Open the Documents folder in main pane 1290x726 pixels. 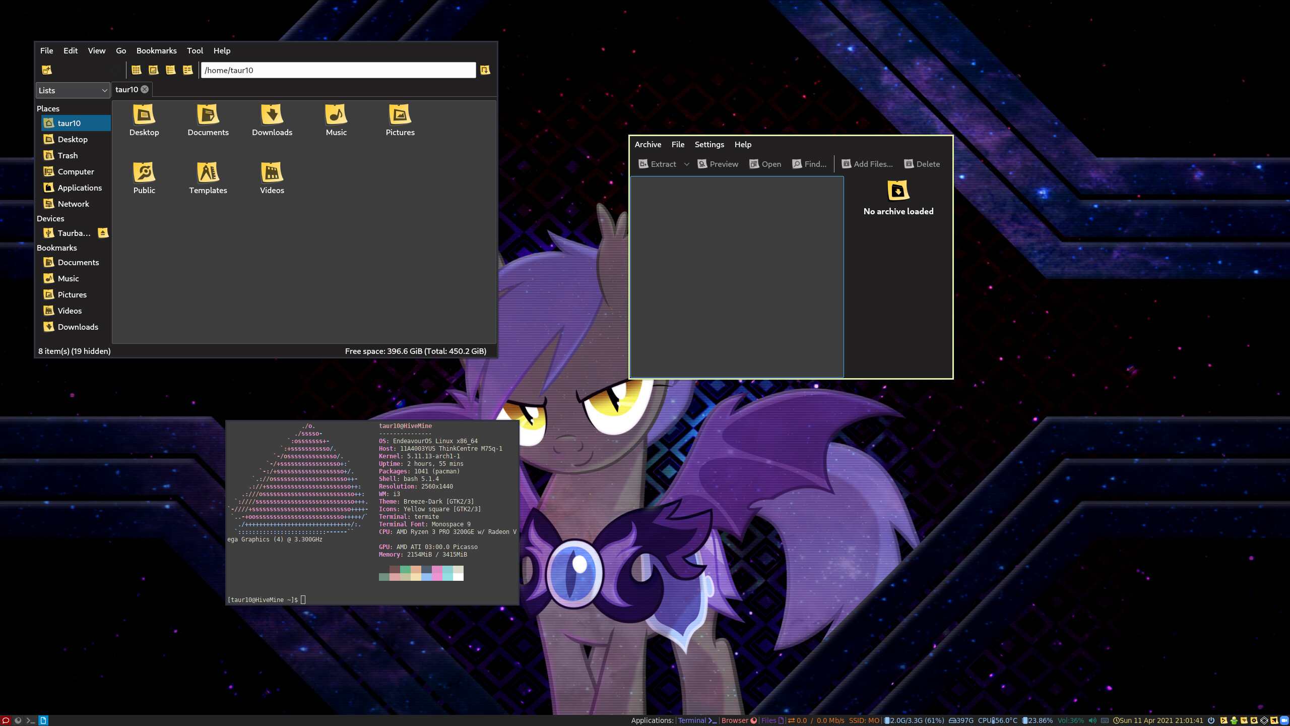(208, 120)
